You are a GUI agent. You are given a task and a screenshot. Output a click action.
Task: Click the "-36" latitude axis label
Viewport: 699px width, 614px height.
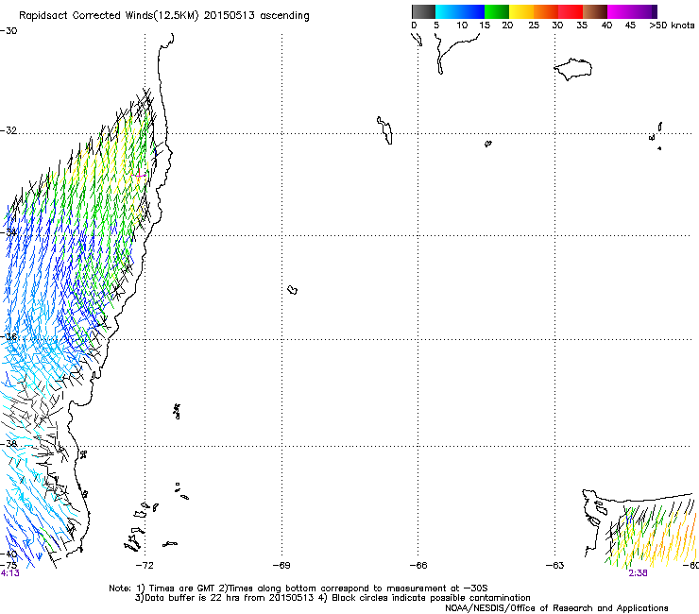[x=9, y=336]
